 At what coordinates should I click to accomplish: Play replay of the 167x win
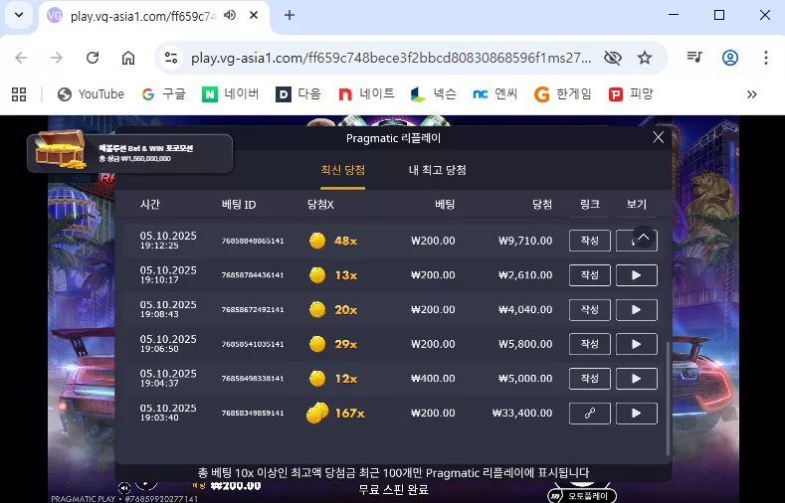point(637,413)
